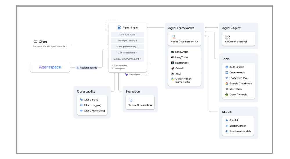Select the Managed session box
The width and height of the screenshot is (290, 159).
pyautogui.click(x=127, y=40)
